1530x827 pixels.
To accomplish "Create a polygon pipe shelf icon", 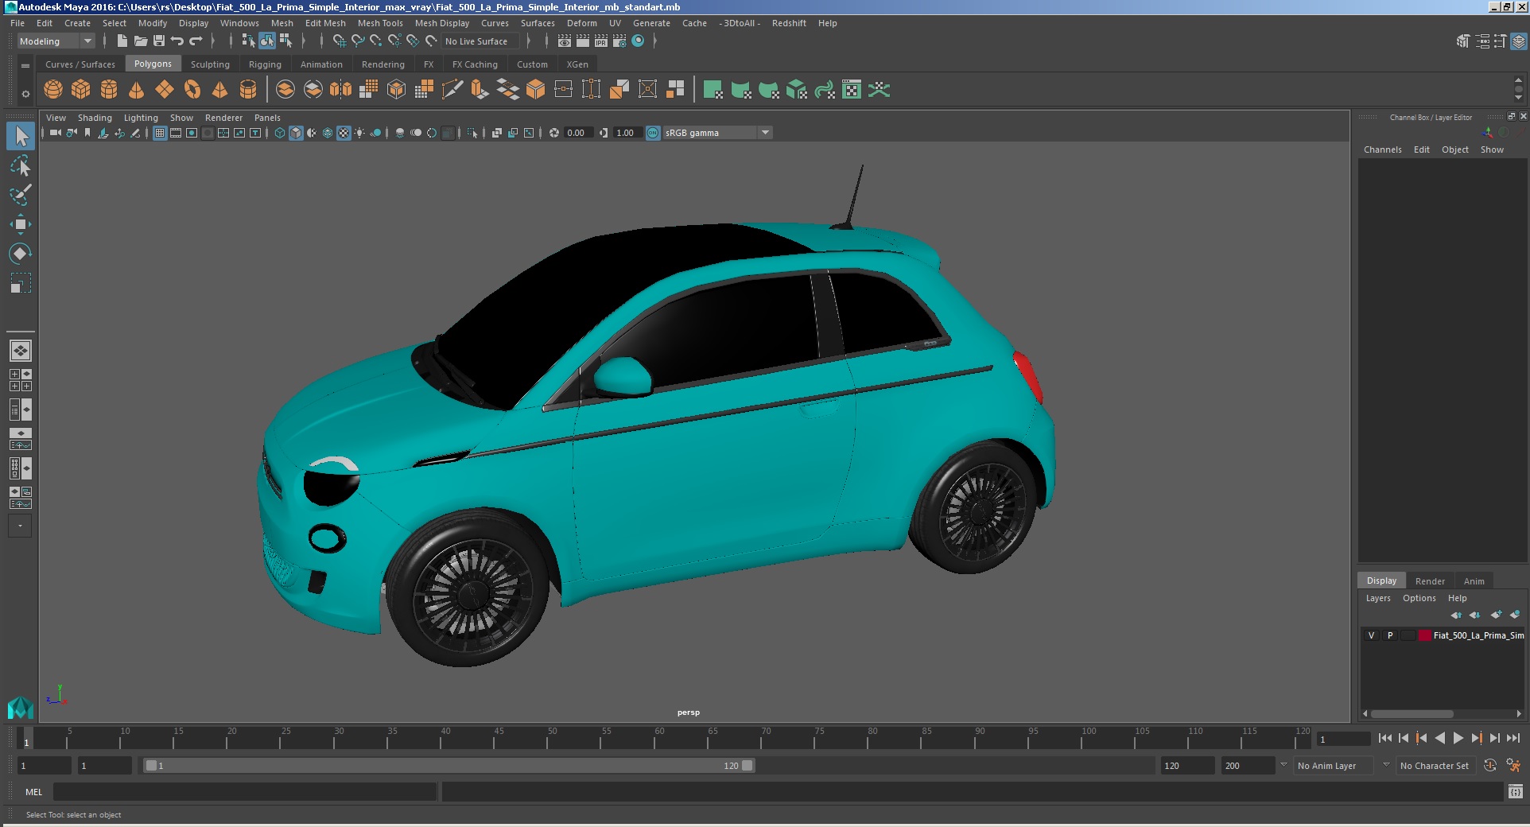I will coord(248,89).
